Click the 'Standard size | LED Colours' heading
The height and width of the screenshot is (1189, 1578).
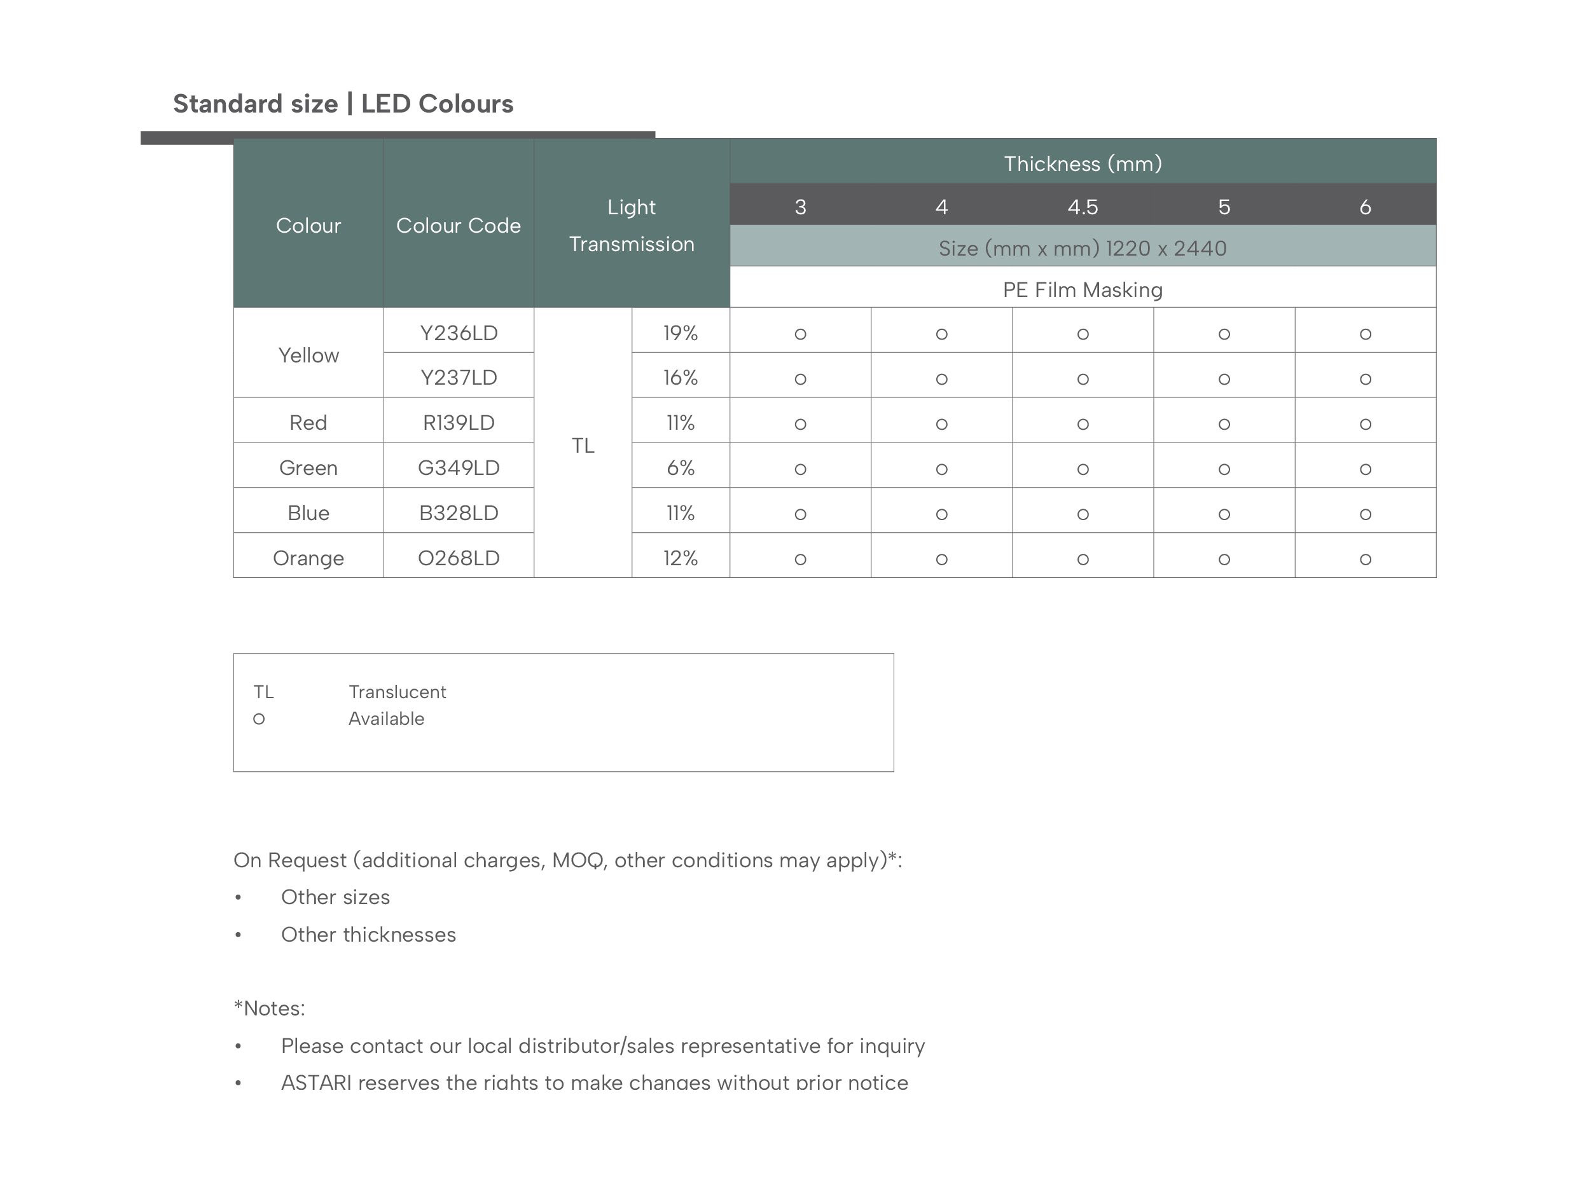tap(343, 104)
